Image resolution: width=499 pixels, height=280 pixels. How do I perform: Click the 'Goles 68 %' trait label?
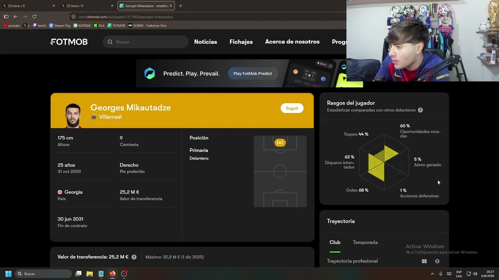[x=357, y=190]
